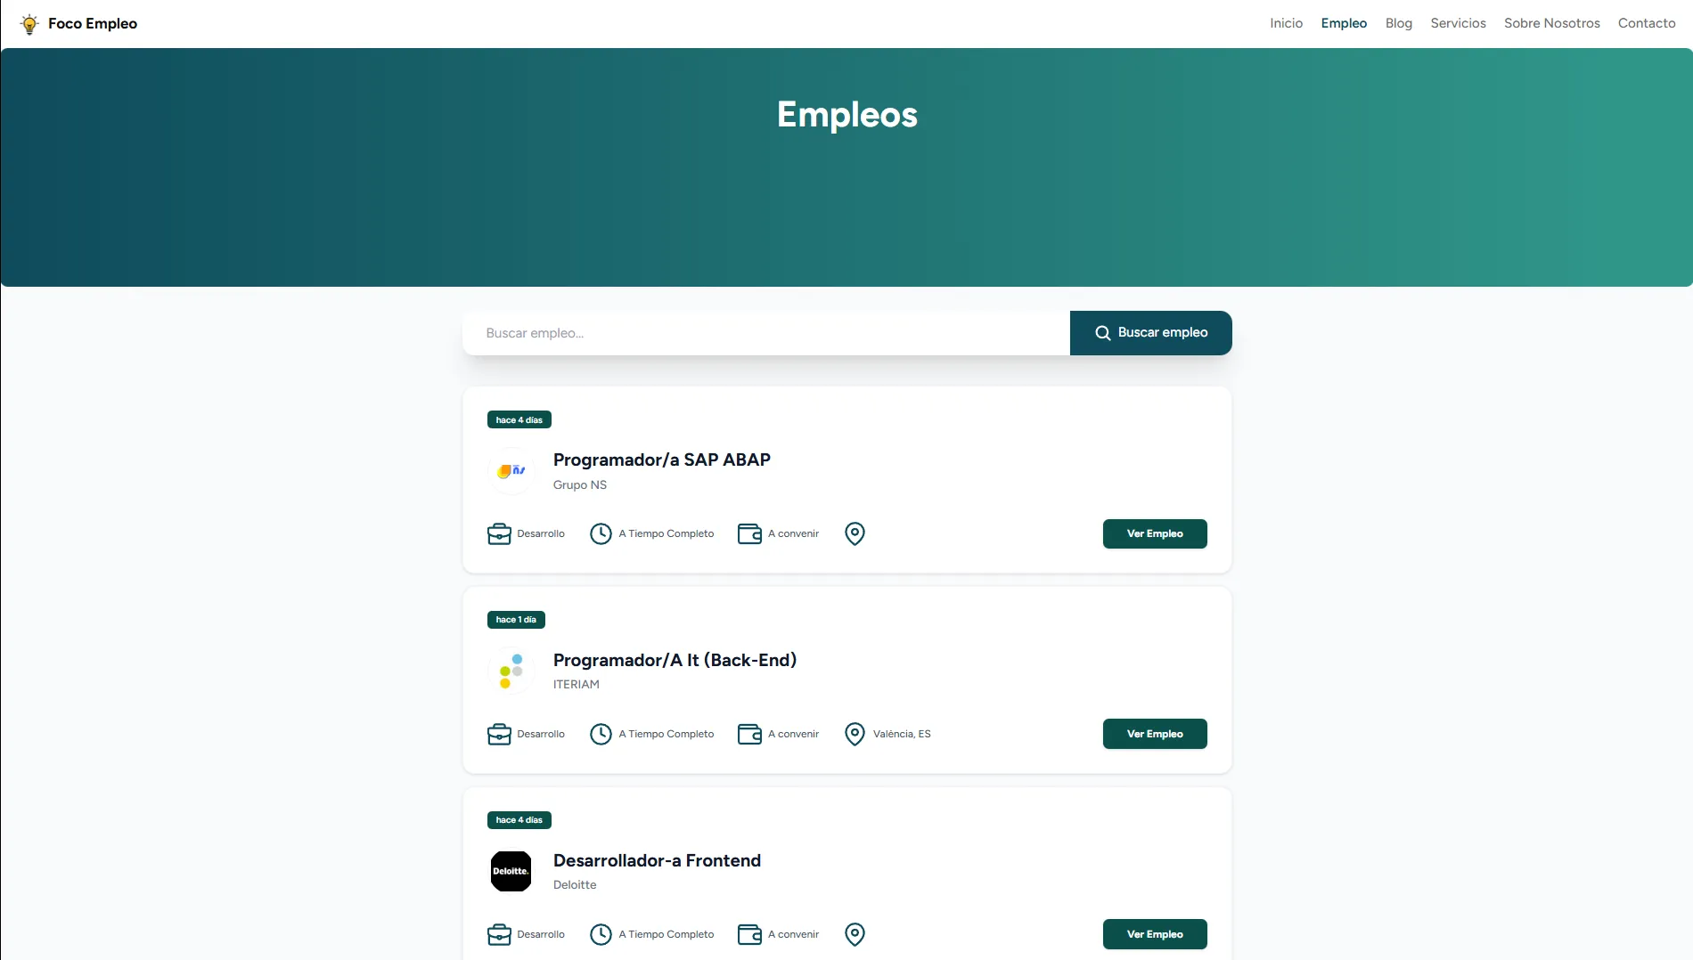This screenshot has width=1693, height=960.
Task: Click clock icon in Back-End job card
Action: (x=601, y=734)
